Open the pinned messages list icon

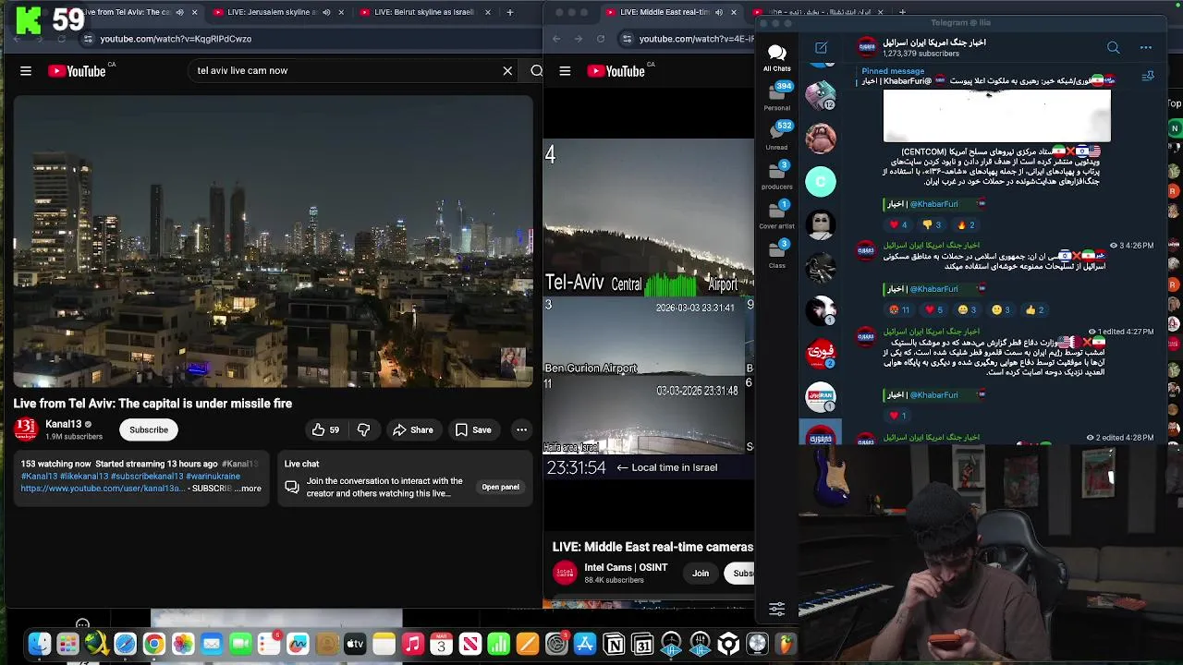point(1148,76)
